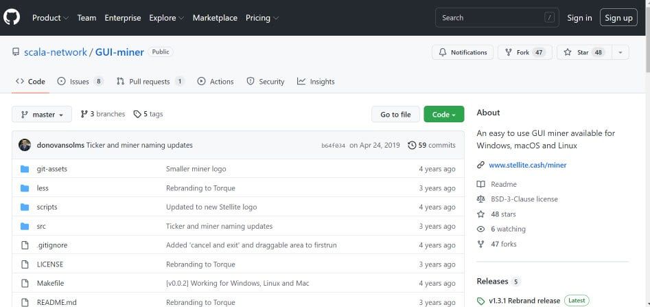The height and width of the screenshot is (307, 650).
Task: Click Team in the top navigation
Action: coord(86,18)
